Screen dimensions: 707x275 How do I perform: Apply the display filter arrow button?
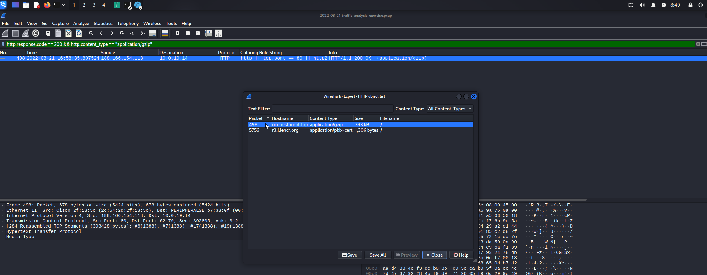tap(704, 44)
